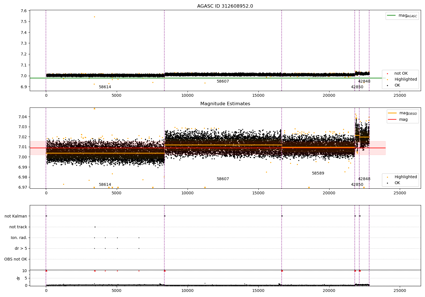Click obsid label 42850 in the top plot
The width and height of the screenshot is (425, 297).
pos(357,87)
